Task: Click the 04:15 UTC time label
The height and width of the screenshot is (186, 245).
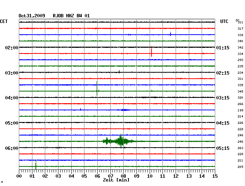Action: point(223,123)
